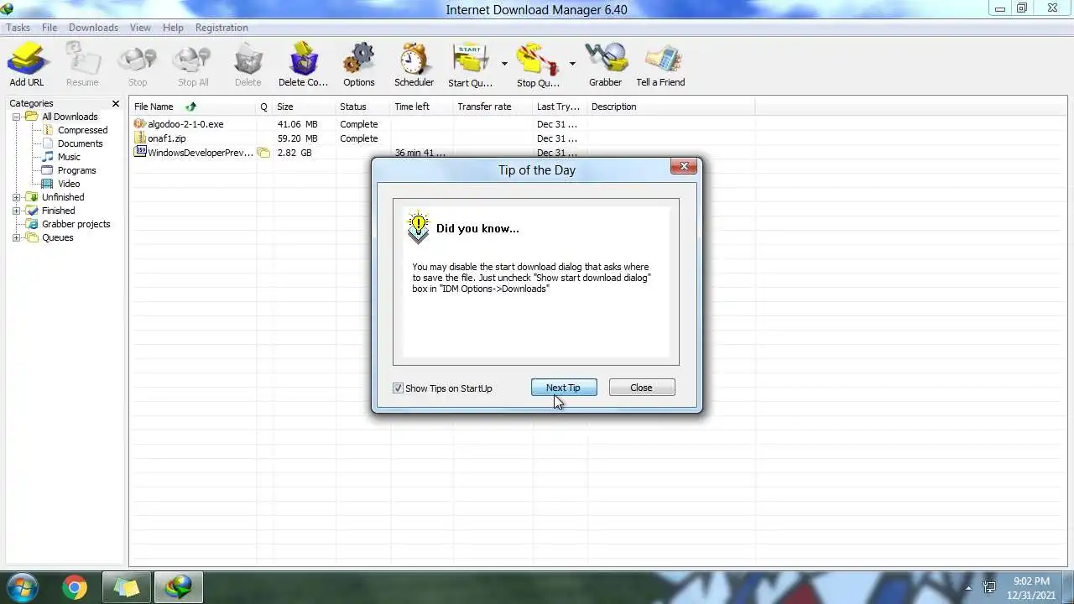The height and width of the screenshot is (604, 1074).
Task: Close Tip of the Day using the X
Action: coord(684,166)
